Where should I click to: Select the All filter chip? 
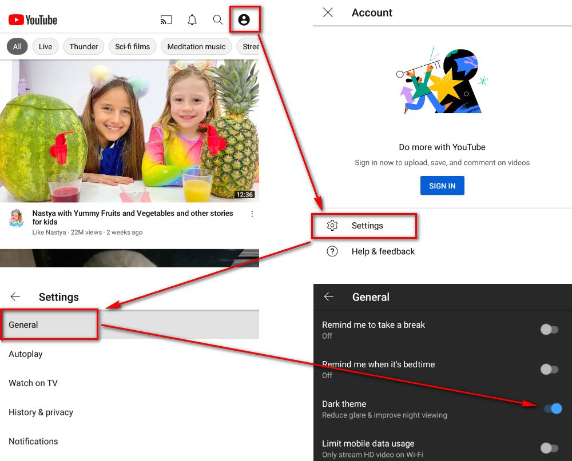click(x=17, y=47)
